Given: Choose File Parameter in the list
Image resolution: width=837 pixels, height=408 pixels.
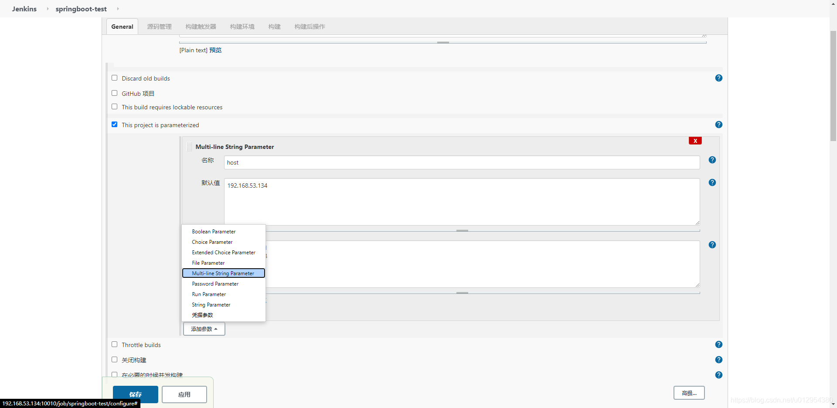Looking at the screenshot, I should click(224, 263).
